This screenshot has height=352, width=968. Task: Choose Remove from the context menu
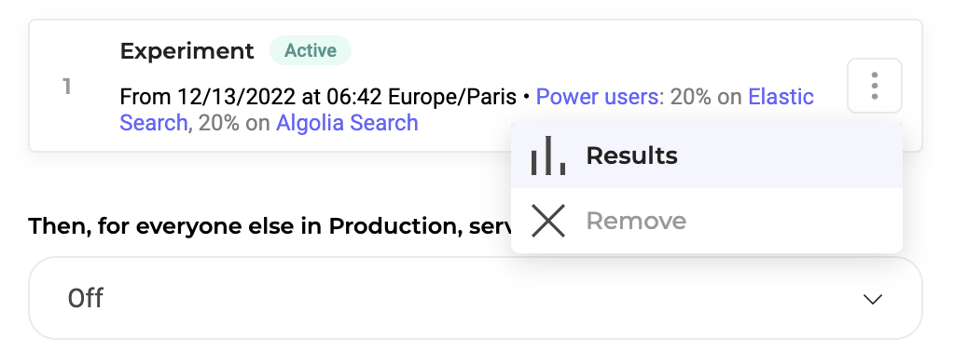pyautogui.click(x=706, y=221)
